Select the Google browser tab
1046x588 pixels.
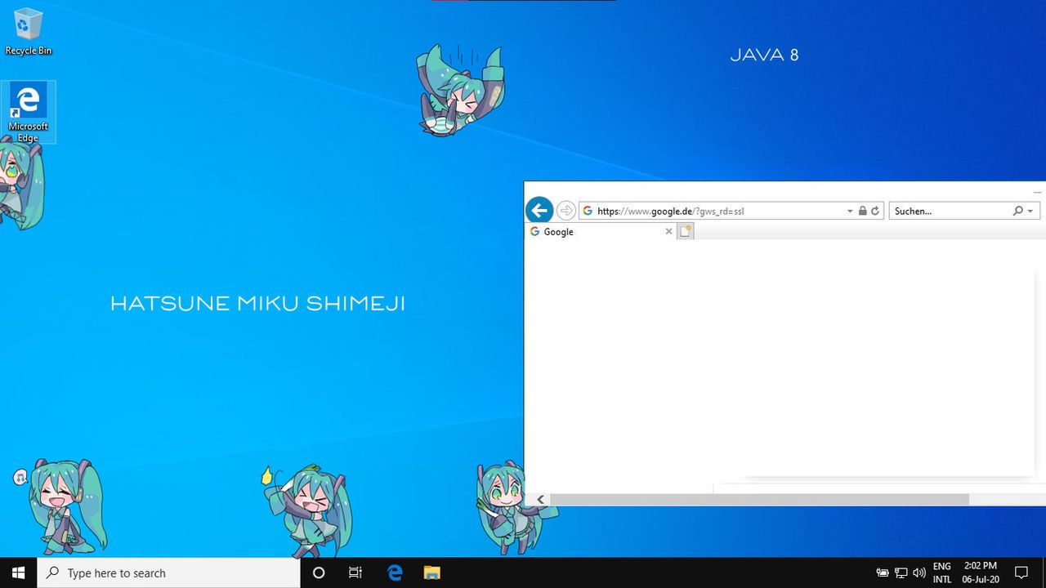[600, 232]
